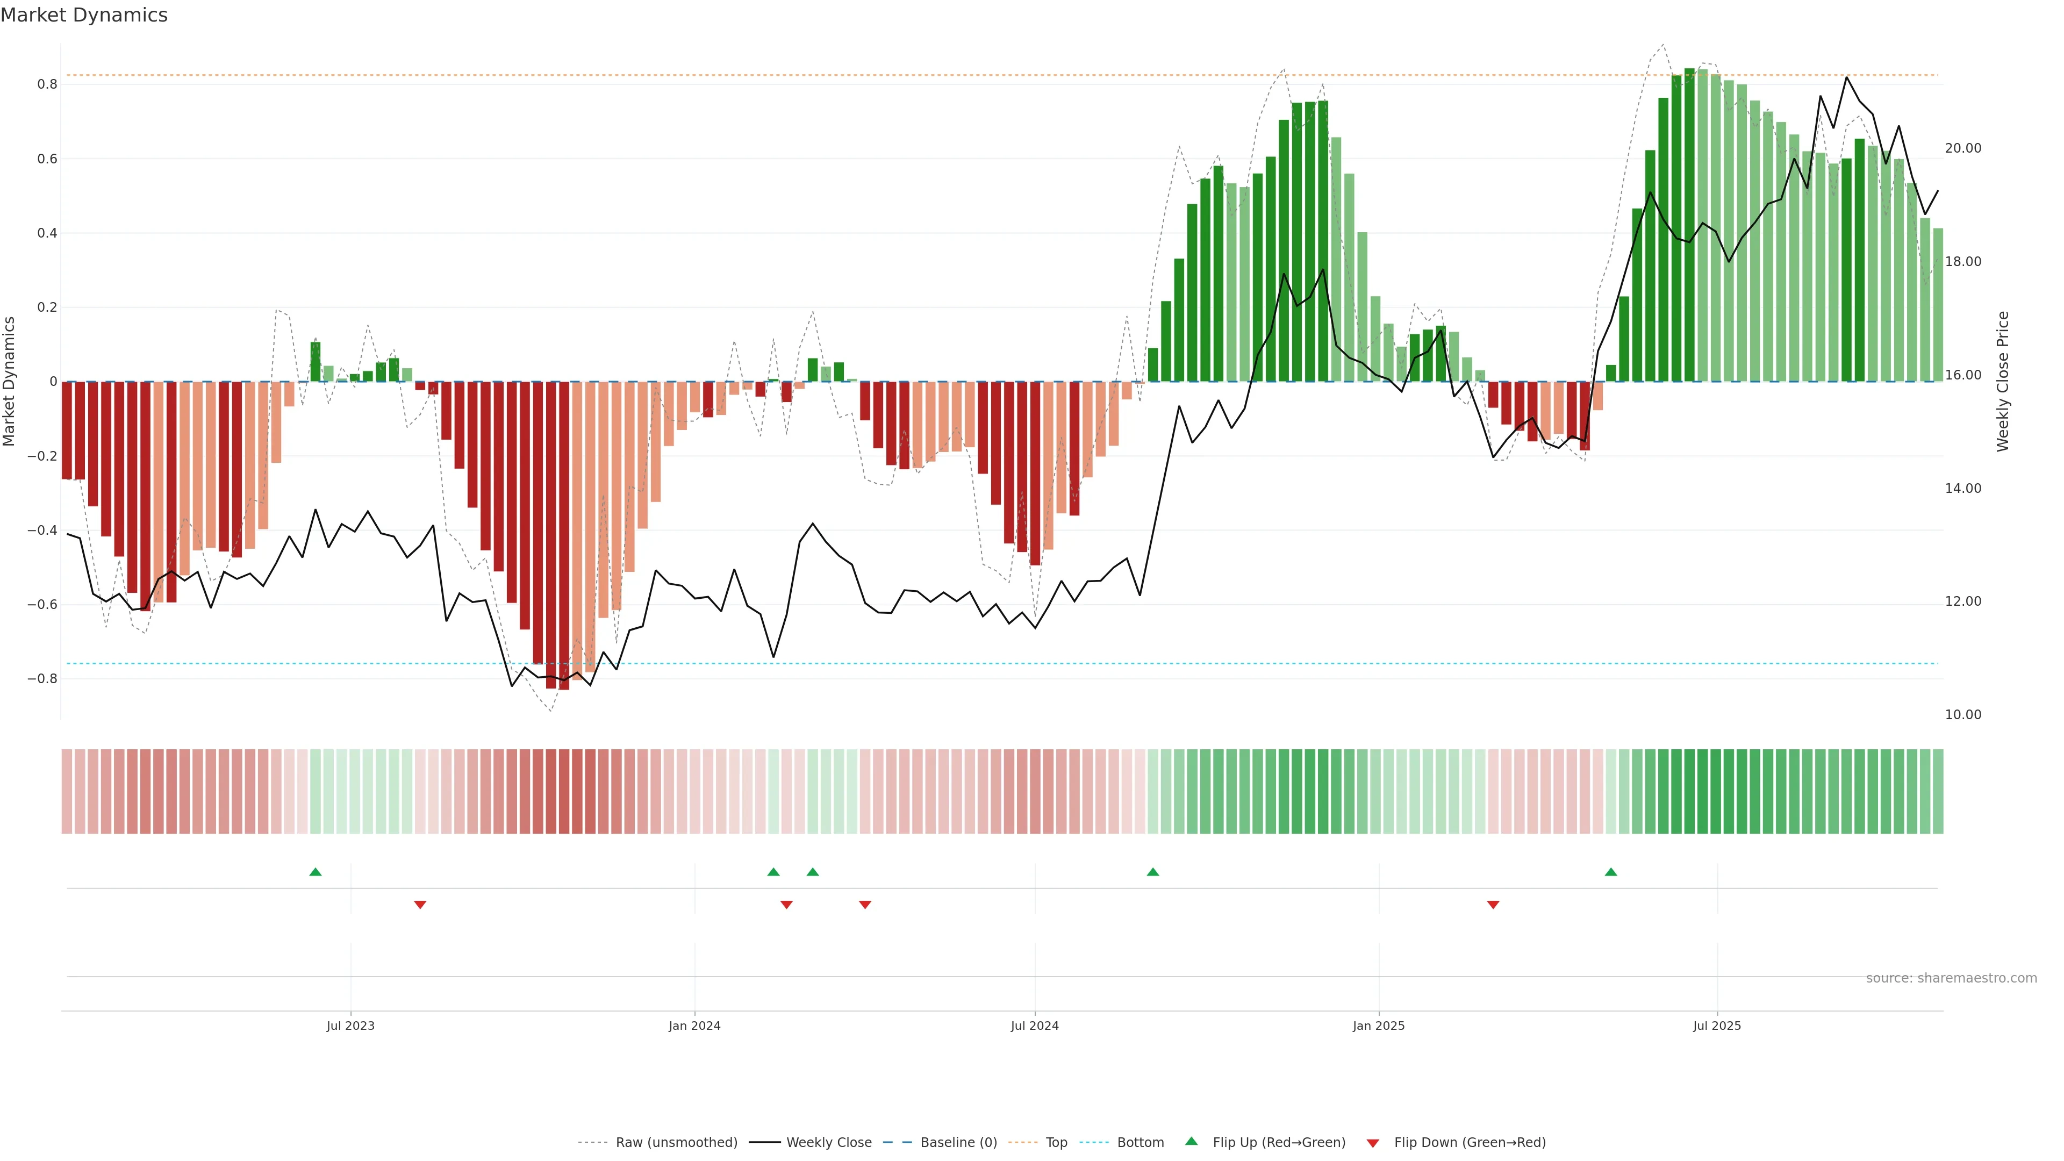Image resolution: width=2064 pixels, height=1161 pixels.
Task: Click the Market Dynamics y-axis title
Action: coord(10,382)
